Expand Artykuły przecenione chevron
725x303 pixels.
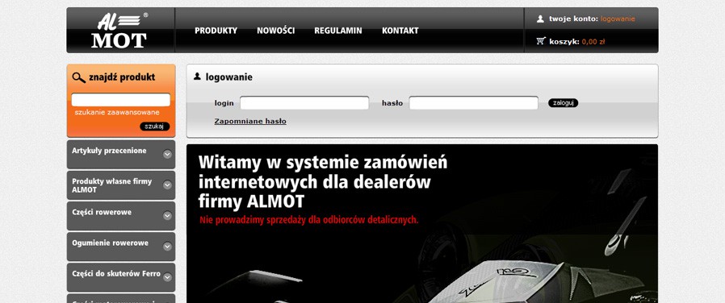coord(167,155)
